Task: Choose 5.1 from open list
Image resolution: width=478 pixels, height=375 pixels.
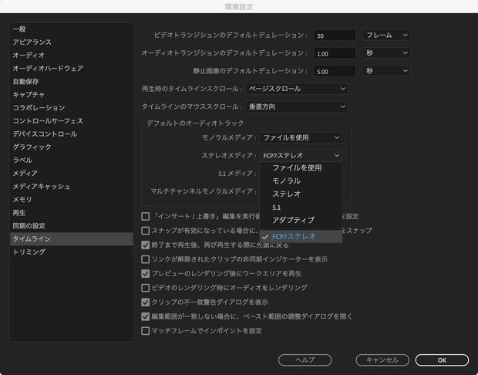Action: (x=301, y=208)
